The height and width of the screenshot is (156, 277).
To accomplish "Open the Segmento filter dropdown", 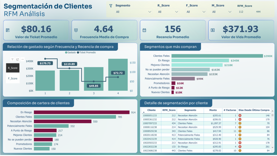I will [x=134, y=12].
